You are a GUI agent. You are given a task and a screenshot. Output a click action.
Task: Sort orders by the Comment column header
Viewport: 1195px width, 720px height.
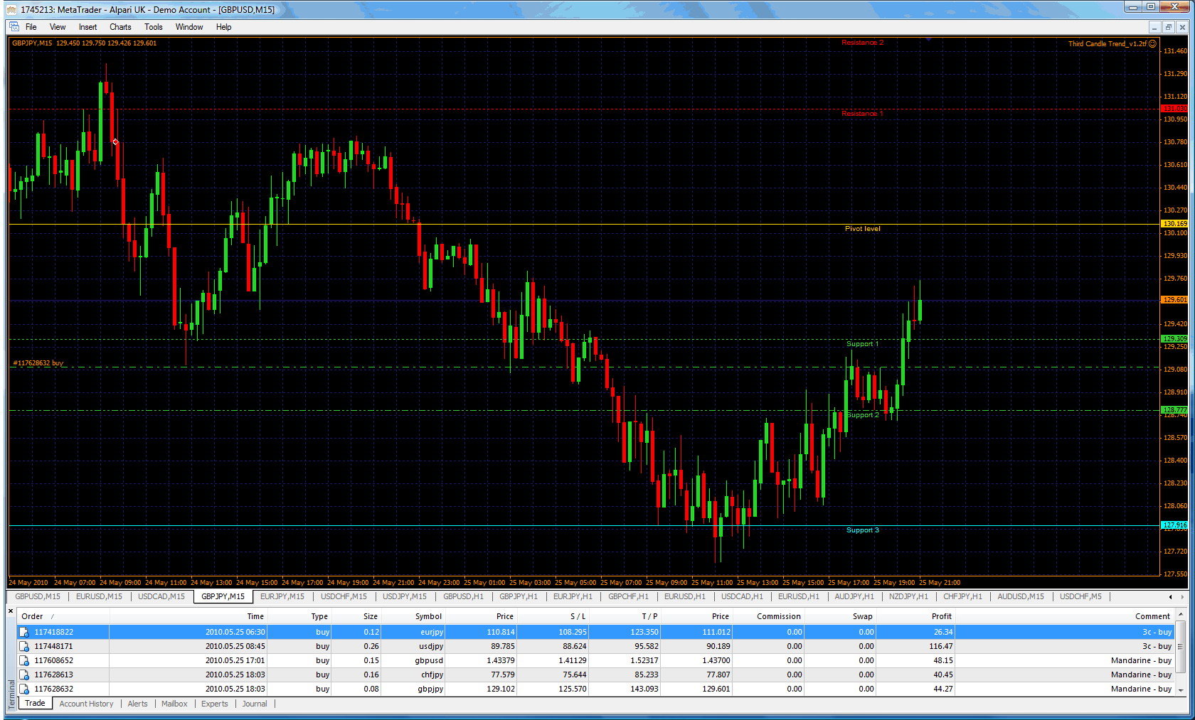pyautogui.click(x=1063, y=616)
